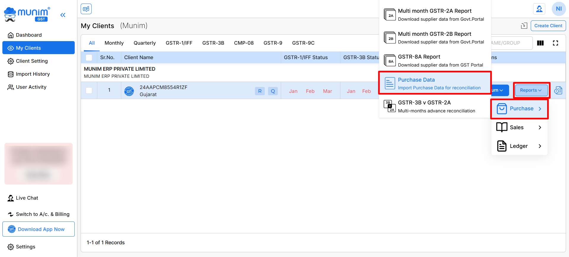Click the Create Client button
This screenshot has height=257, width=569.
(548, 26)
